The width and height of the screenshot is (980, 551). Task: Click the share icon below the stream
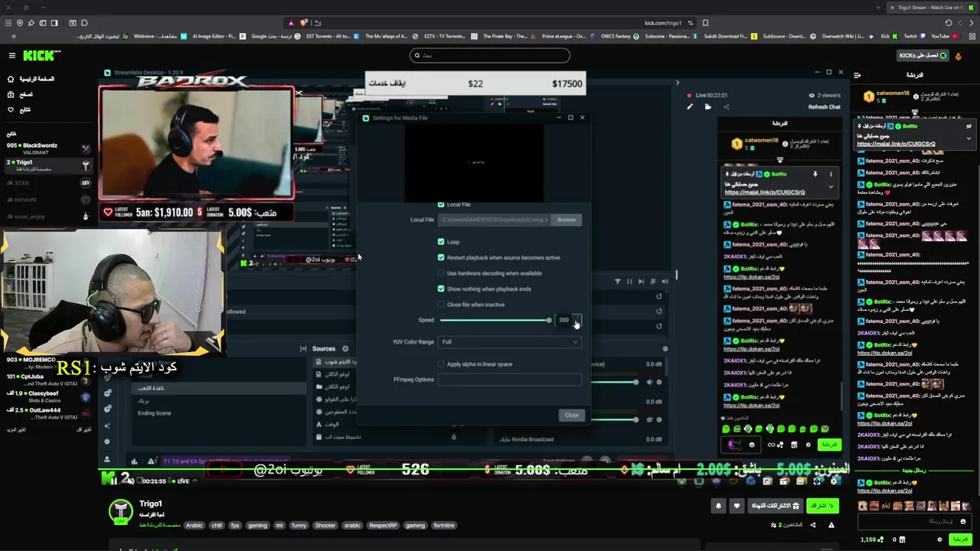[813, 525]
